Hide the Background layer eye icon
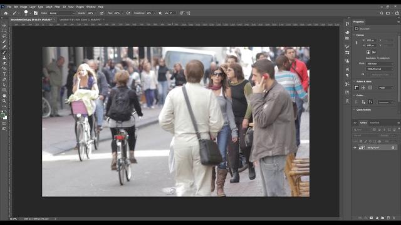Viewport: 401px width, 225px height. point(355,147)
